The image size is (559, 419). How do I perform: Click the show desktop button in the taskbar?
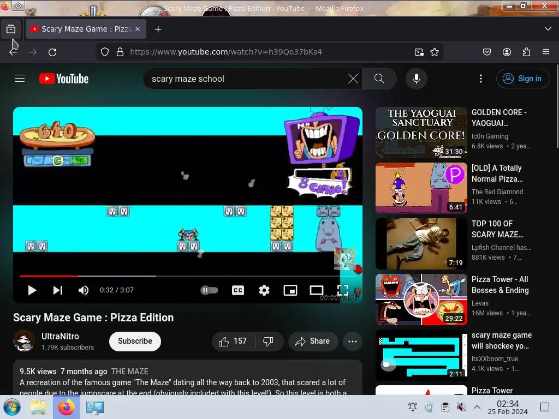(x=544, y=406)
